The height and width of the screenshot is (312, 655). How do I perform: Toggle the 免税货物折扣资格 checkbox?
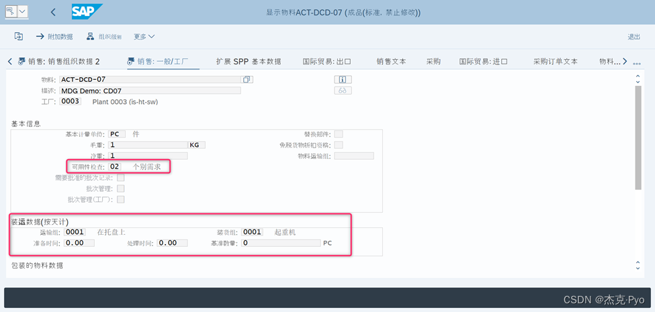339,145
